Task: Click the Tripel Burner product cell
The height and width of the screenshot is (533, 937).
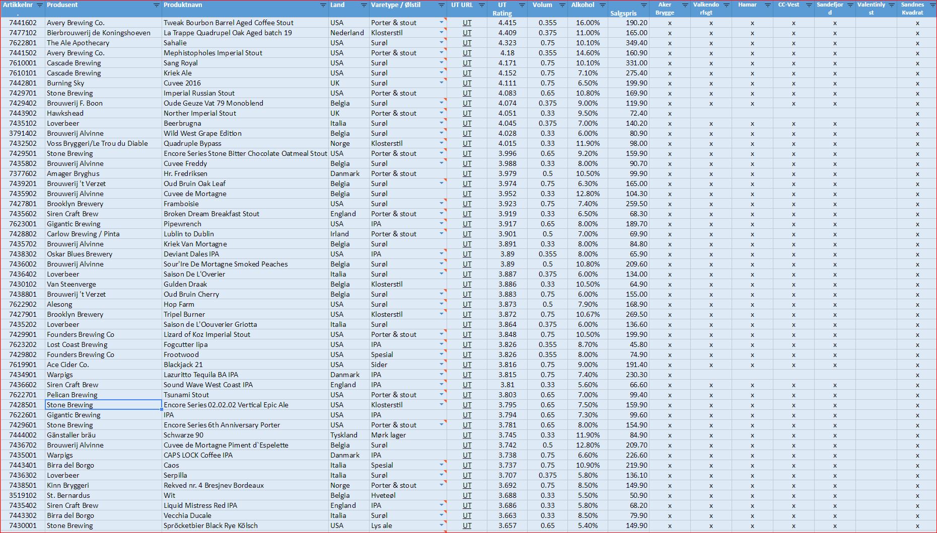Action: (x=245, y=314)
